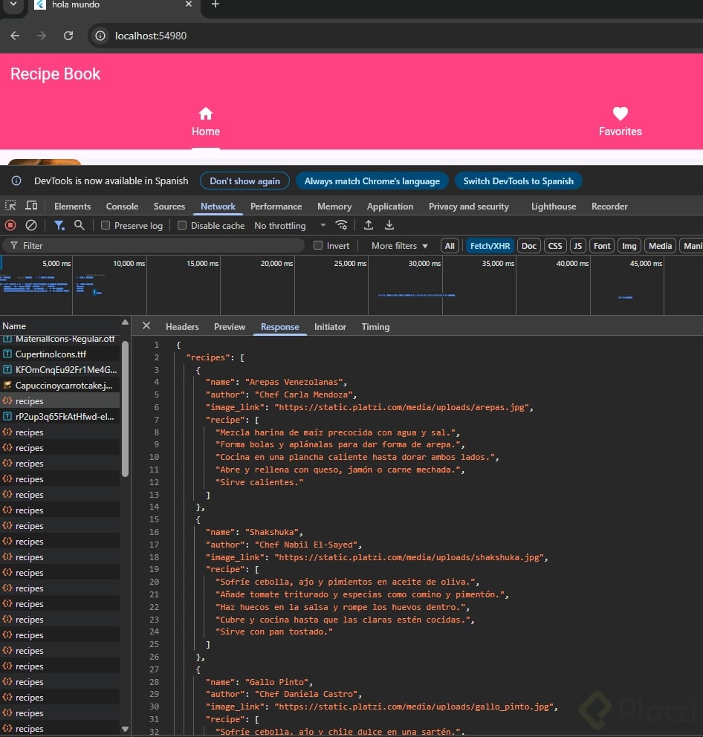Toggle the device toolbar icon

click(x=31, y=206)
